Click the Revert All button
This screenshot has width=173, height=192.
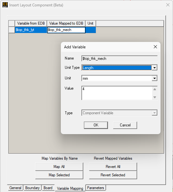click(x=113, y=167)
